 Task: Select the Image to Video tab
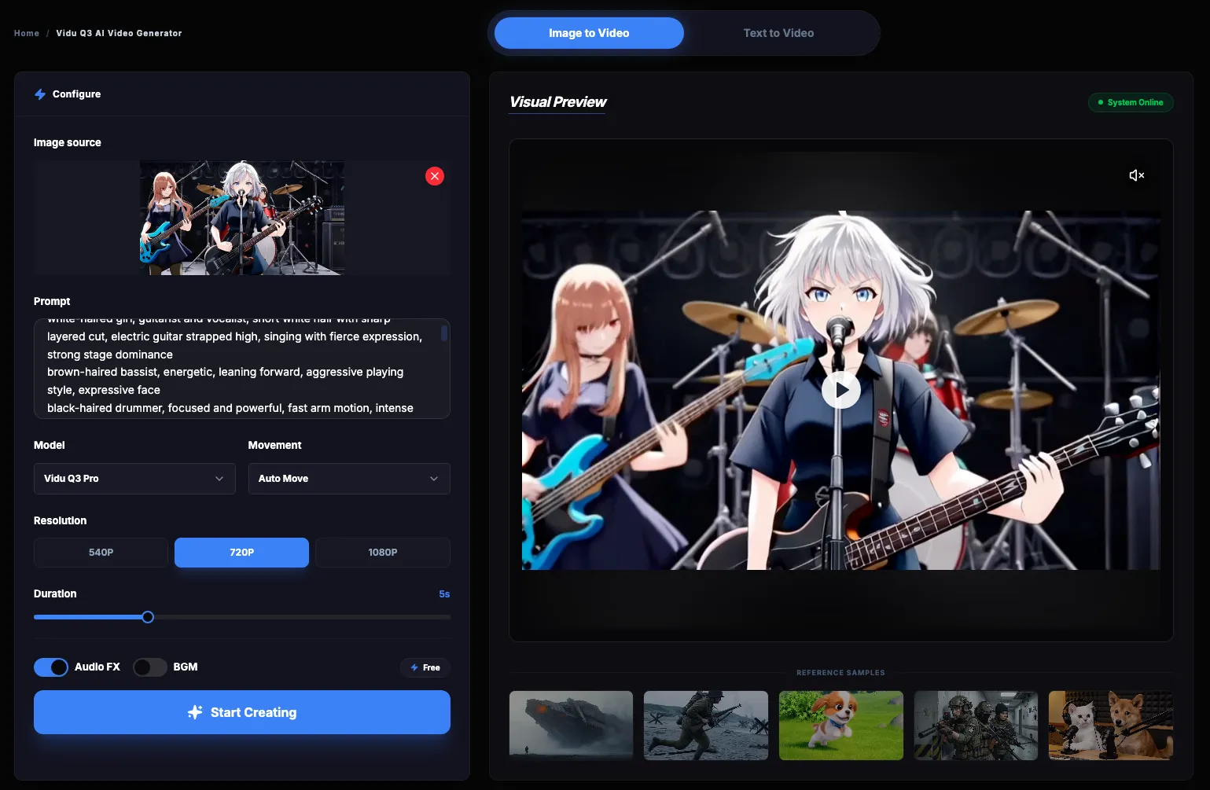(589, 33)
